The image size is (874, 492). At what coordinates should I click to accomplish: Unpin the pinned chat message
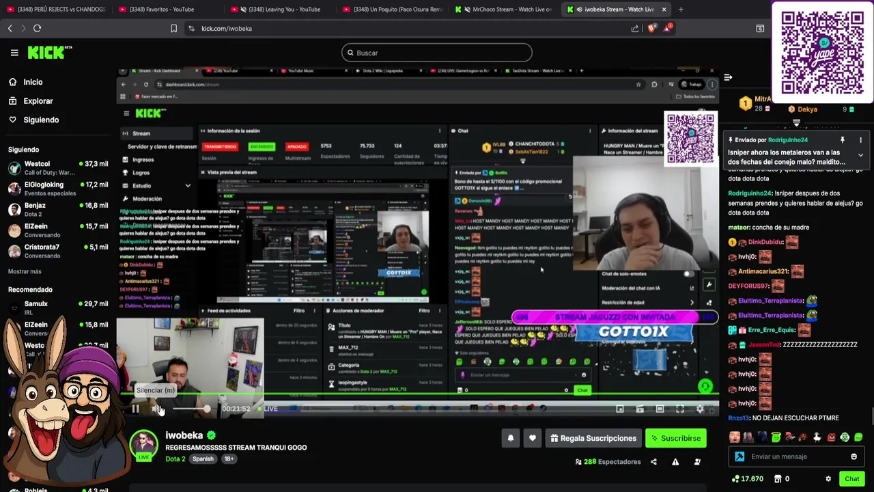click(843, 140)
